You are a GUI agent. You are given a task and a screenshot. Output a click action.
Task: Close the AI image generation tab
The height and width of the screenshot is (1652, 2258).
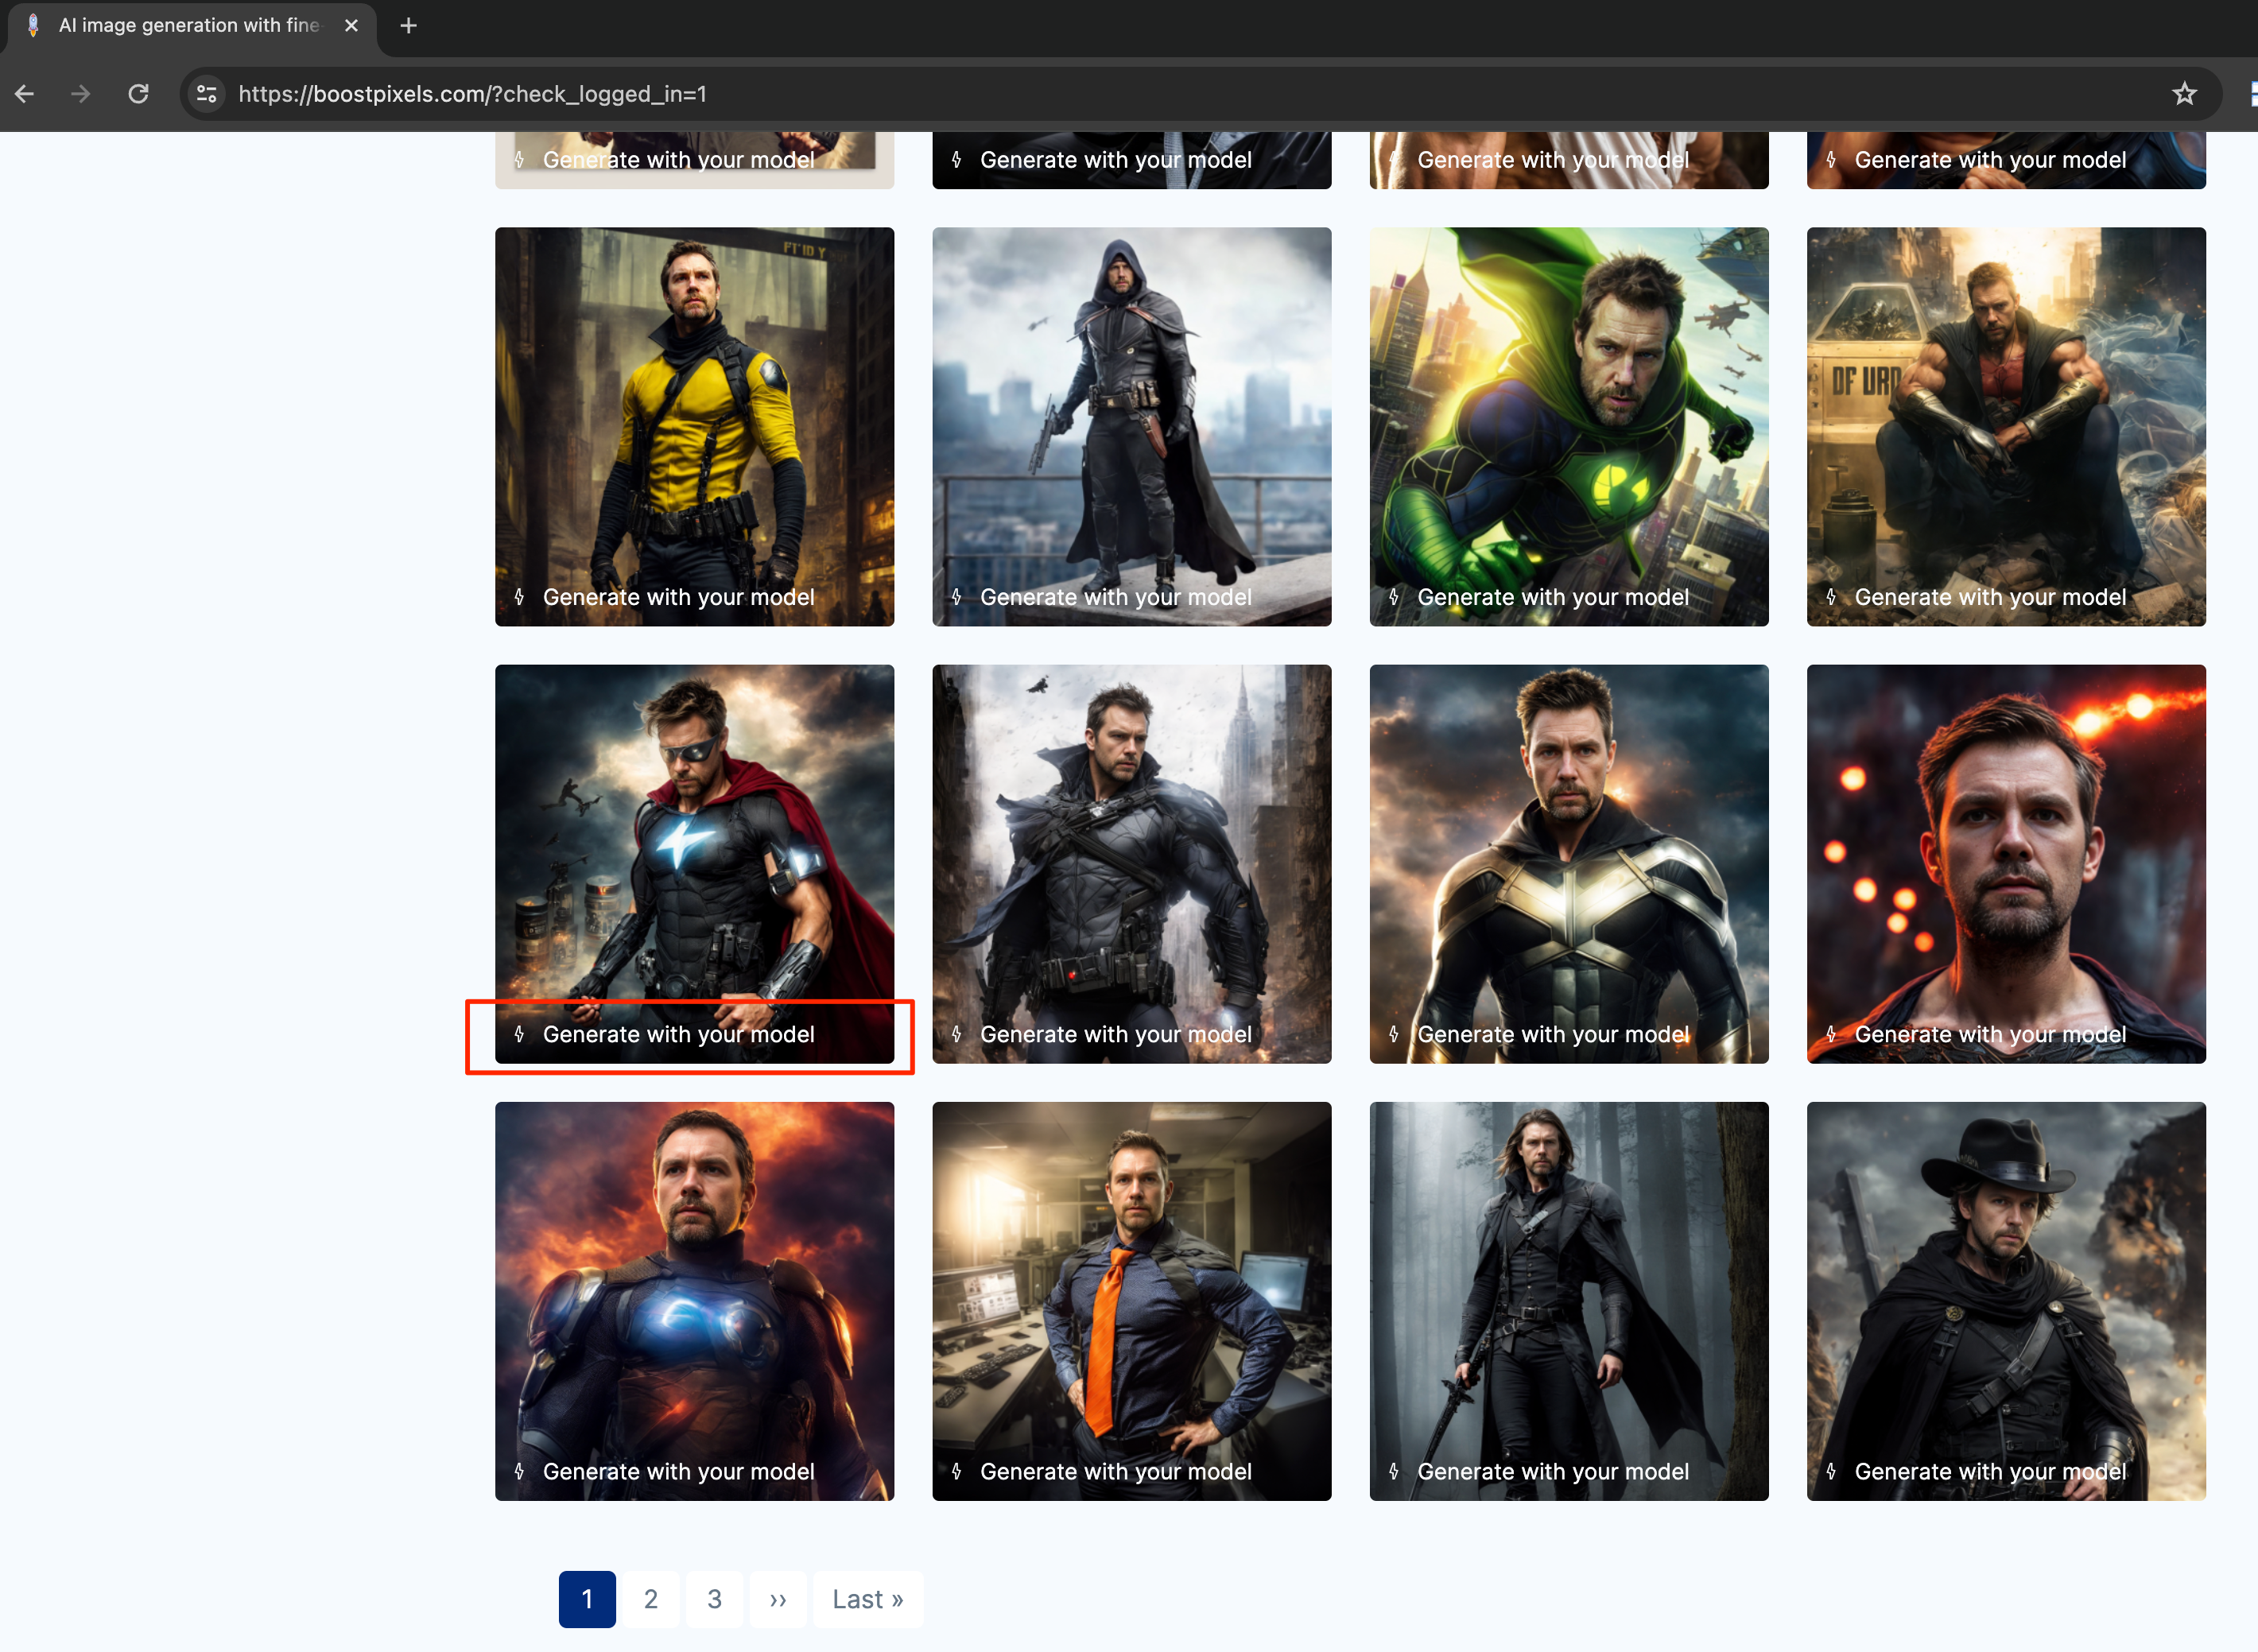(351, 26)
